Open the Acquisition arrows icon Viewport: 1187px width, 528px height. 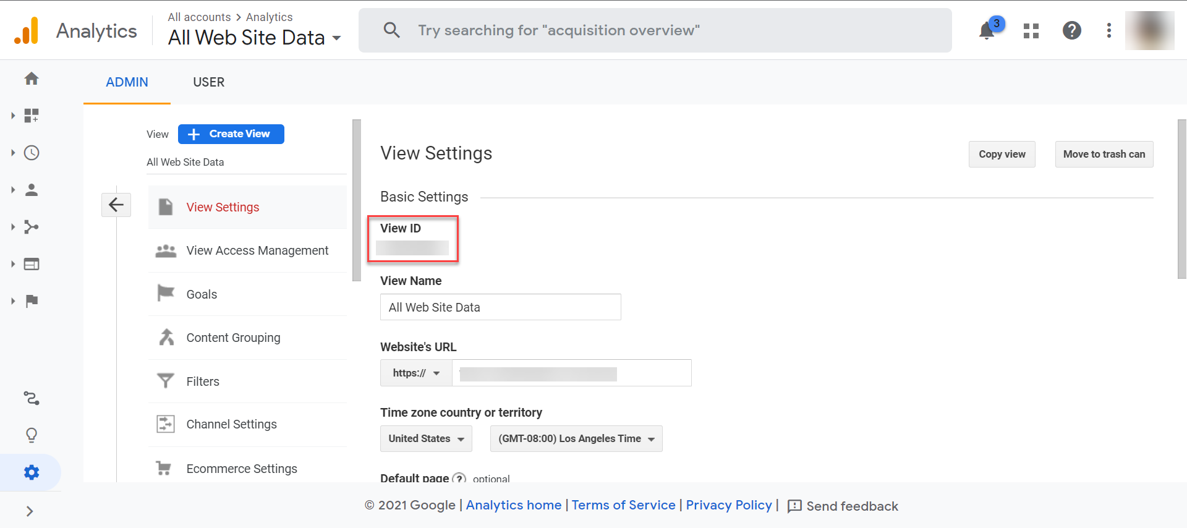[32, 227]
